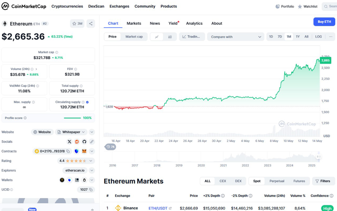The image size is (337, 211).
Task: Click the QR-style wallet icon
Action: (77, 180)
